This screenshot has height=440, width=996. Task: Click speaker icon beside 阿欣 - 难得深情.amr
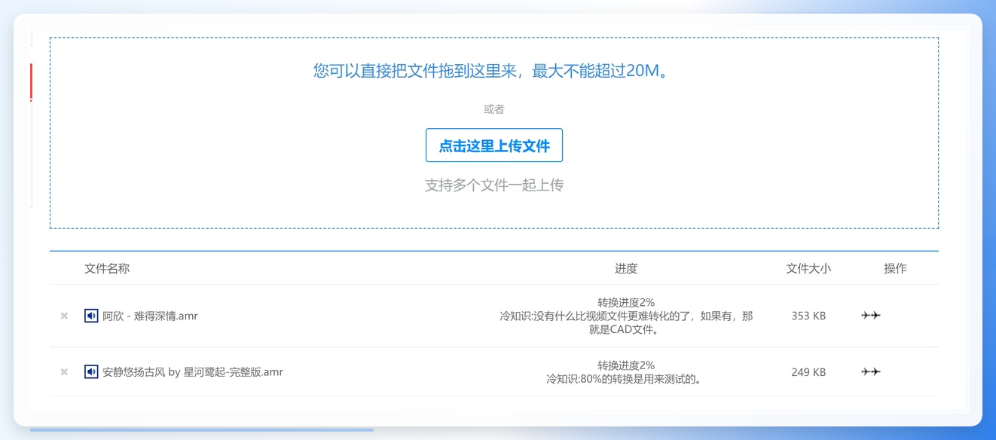pyautogui.click(x=91, y=316)
